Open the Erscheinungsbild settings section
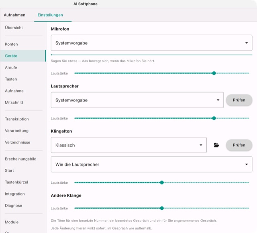Image resolution: width=257 pixels, height=233 pixels. click(23, 159)
